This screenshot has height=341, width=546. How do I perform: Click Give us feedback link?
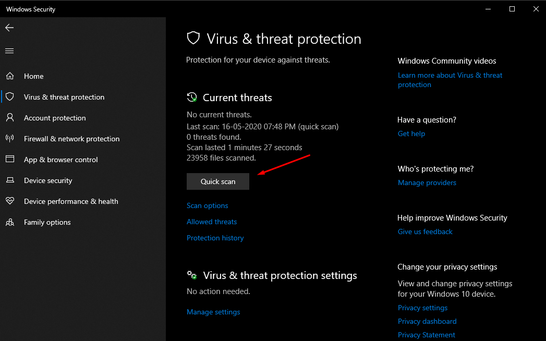(x=425, y=232)
